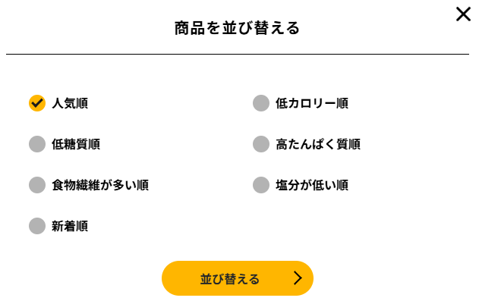Click the black checkmark beside 人気順
This screenshot has width=479, height=301.
(x=37, y=103)
